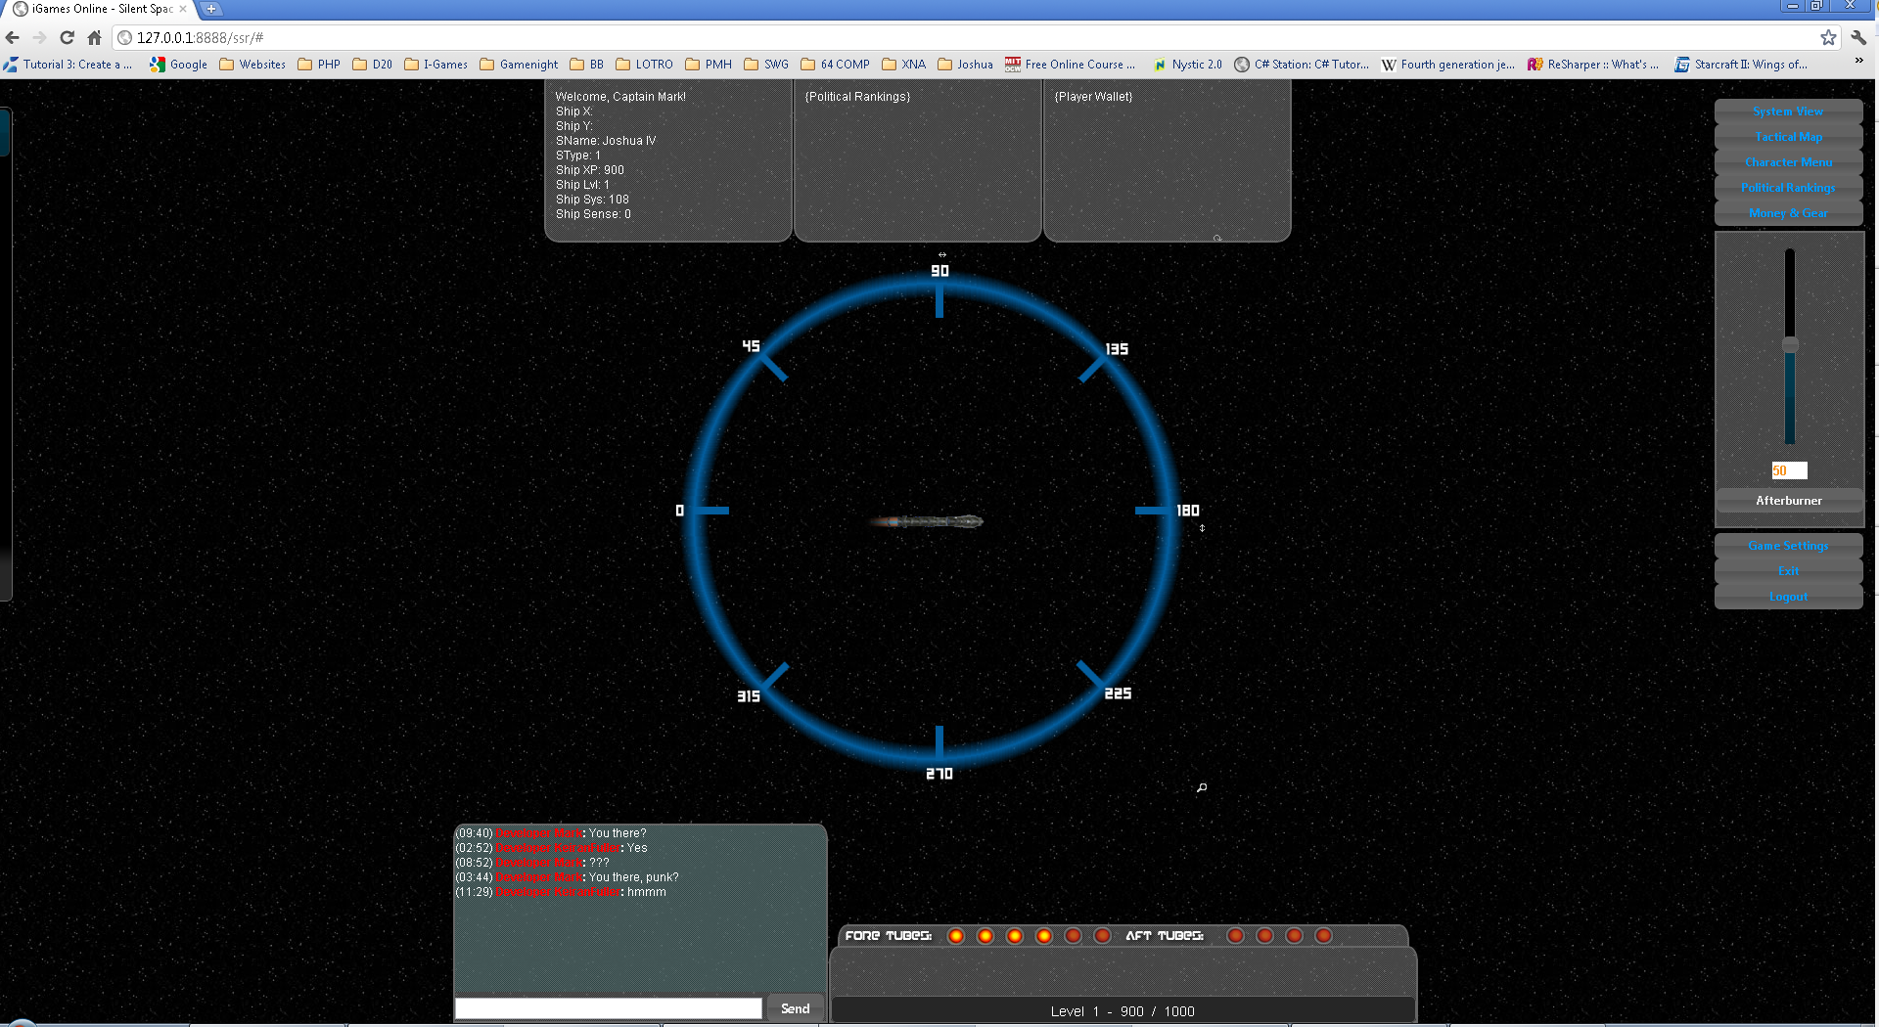Viewport: 1879px width, 1027px height.
Task: Go back with the browser back arrow
Action: [x=13, y=38]
